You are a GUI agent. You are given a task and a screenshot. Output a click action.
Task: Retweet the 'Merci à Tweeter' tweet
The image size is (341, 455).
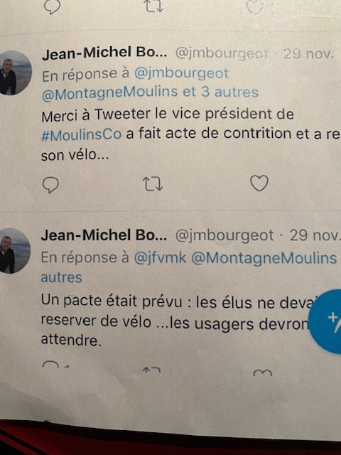pos(153,184)
